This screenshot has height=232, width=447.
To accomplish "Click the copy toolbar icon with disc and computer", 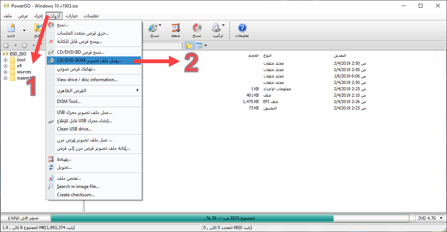I will [x=153, y=28].
